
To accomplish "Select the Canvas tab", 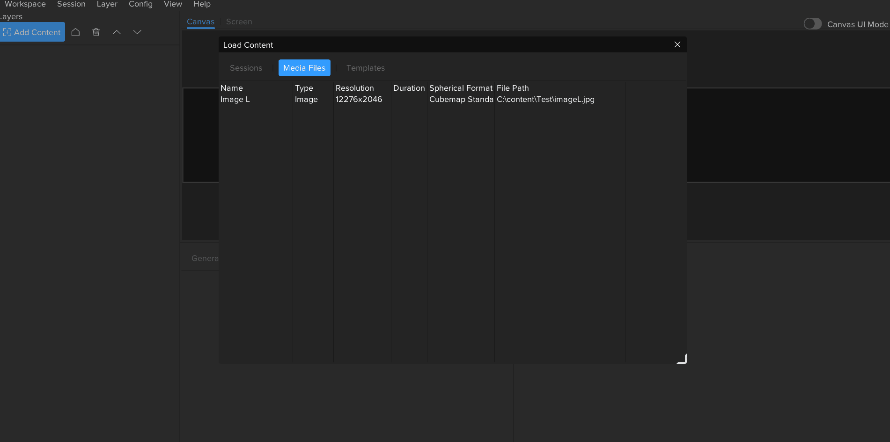I will pyautogui.click(x=200, y=22).
